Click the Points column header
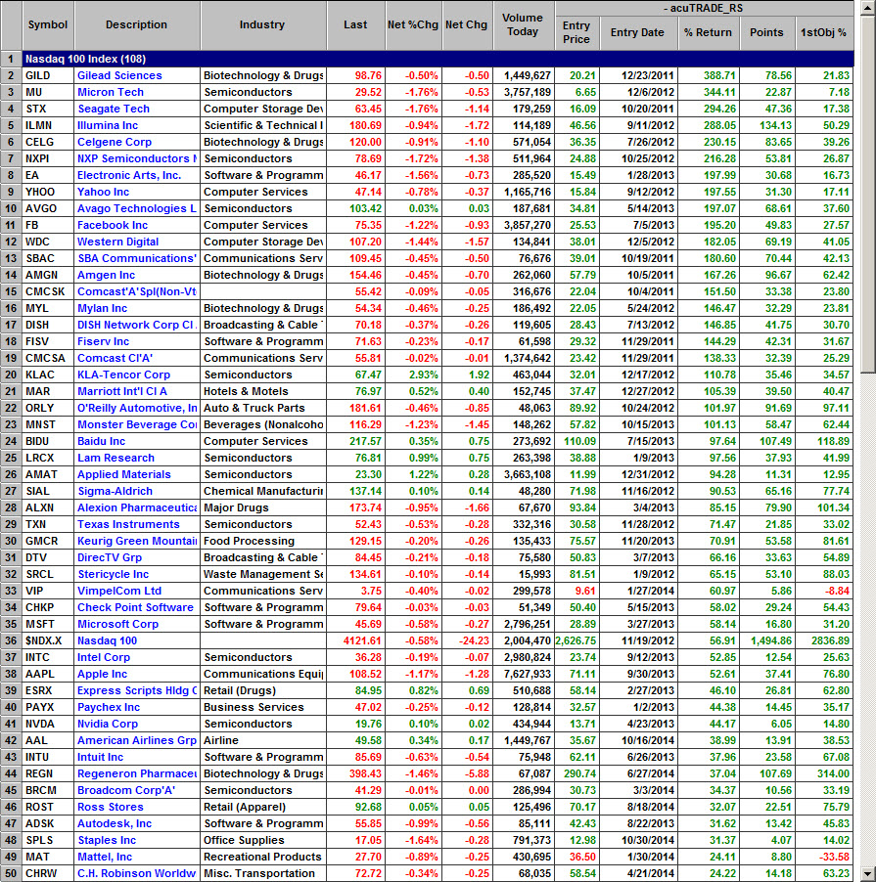Viewport: 876px width, 882px height. (766, 32)
